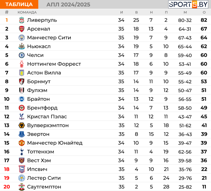This screenshot has width=211, height=191.
Task: Visit the SPORT5.BY logo link
Action: pyautogui.click(x=188, y=4)
